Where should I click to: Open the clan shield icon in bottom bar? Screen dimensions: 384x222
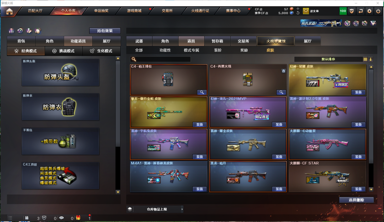click(x=44, y=218)
